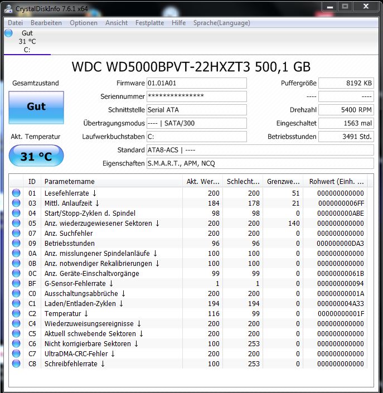
Task: Click status icon of Schreibfehlerrate row
Action: 16,363
